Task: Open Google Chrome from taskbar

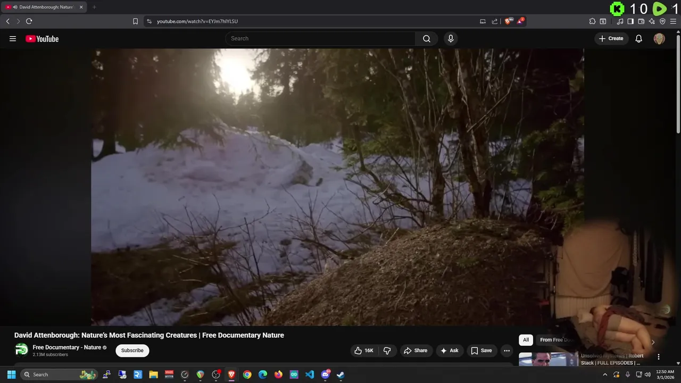Action: tap(247, 374)
